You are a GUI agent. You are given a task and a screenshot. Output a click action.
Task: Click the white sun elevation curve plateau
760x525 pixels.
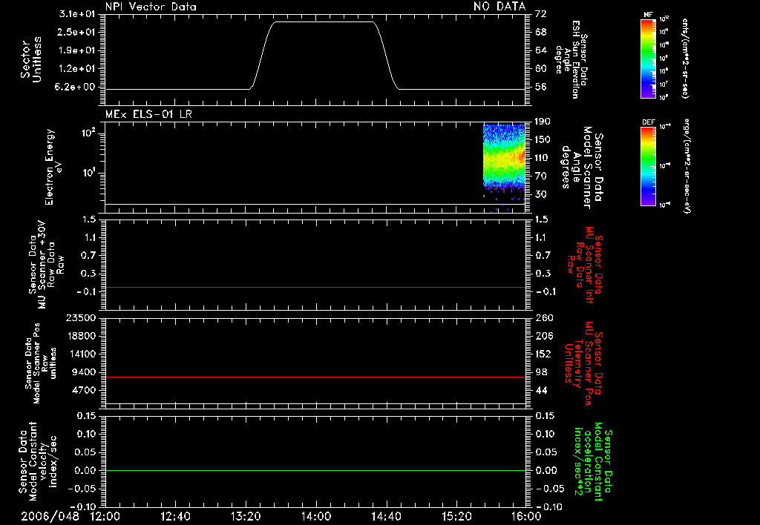324,22
